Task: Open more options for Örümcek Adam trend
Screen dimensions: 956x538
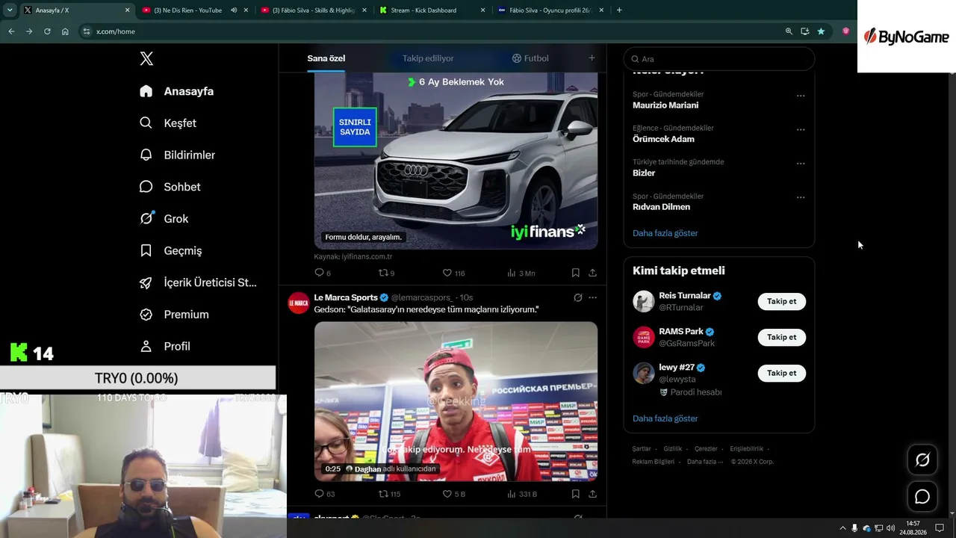Action: click(x=801, y=129)
